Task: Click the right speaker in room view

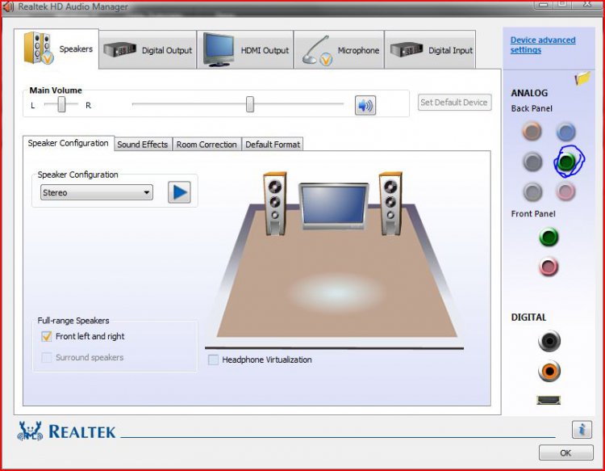Action: [390, 204]
